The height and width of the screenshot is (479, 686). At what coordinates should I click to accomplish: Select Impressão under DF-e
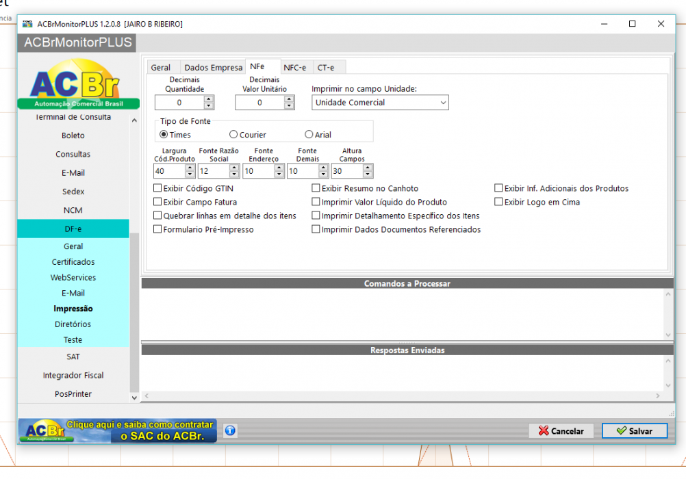[x=73, y=309]
